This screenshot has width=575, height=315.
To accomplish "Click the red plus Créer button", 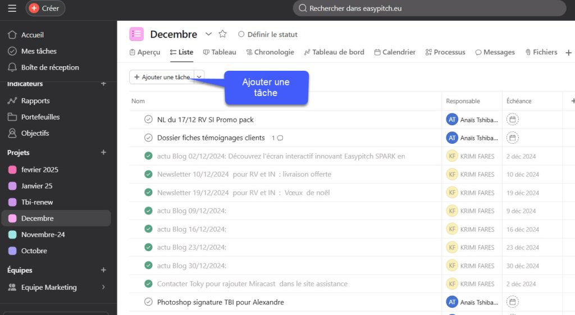I will click(45, 8).
